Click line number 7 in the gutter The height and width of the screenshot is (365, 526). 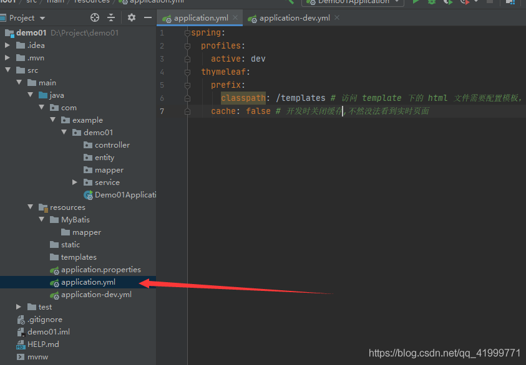tap(162, 111)
